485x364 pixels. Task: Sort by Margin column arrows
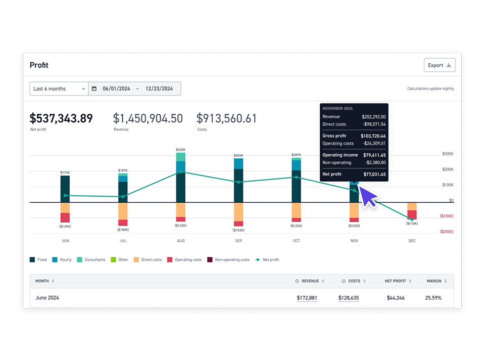tap(446, 281)
